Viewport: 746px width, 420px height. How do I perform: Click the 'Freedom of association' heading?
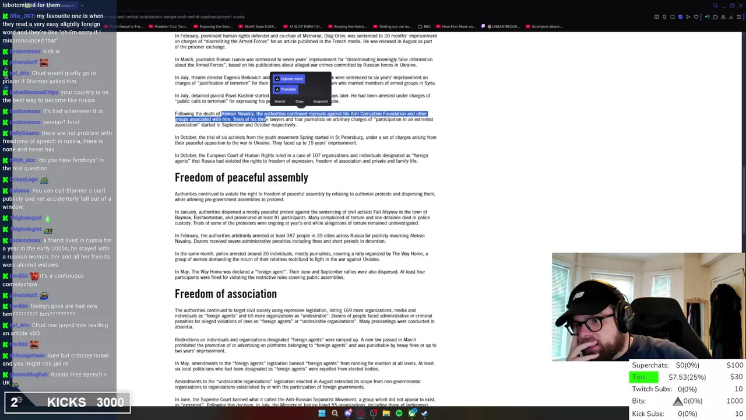[226, 294]
